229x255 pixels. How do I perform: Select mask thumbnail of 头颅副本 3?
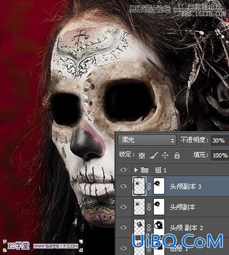(x=159, y=186)
